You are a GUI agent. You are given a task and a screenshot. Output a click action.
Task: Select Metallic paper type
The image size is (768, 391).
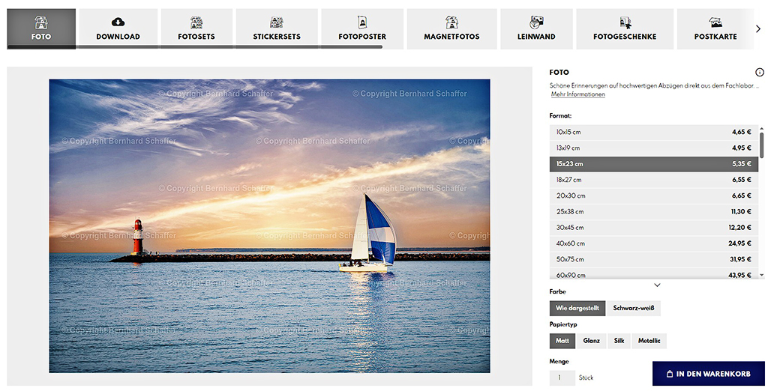pos(649,341)
